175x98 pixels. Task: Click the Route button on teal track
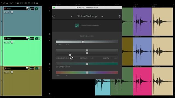click(x=32, y=8)
